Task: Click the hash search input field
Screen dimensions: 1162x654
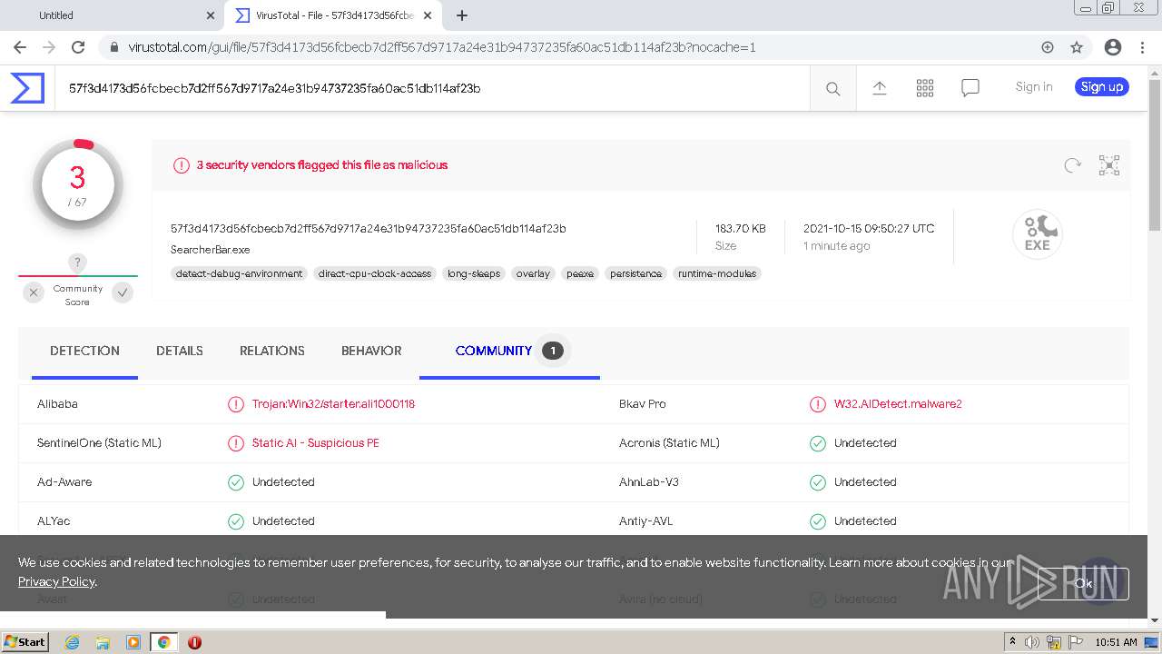Action: tap(432, 88)
